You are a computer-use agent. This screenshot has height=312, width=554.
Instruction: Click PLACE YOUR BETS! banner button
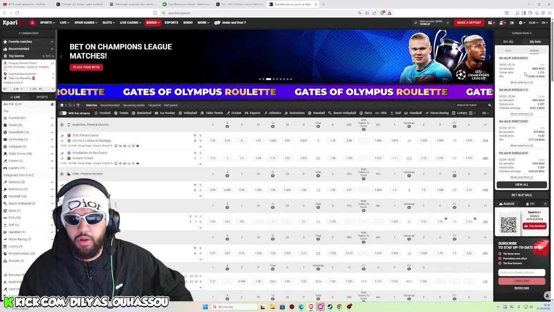(86, 67)
